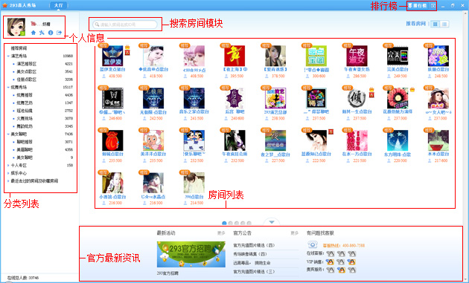This screenshot has height=283, width=469.
Task: Open 火舞现场 category
Action: click(25, 118)
